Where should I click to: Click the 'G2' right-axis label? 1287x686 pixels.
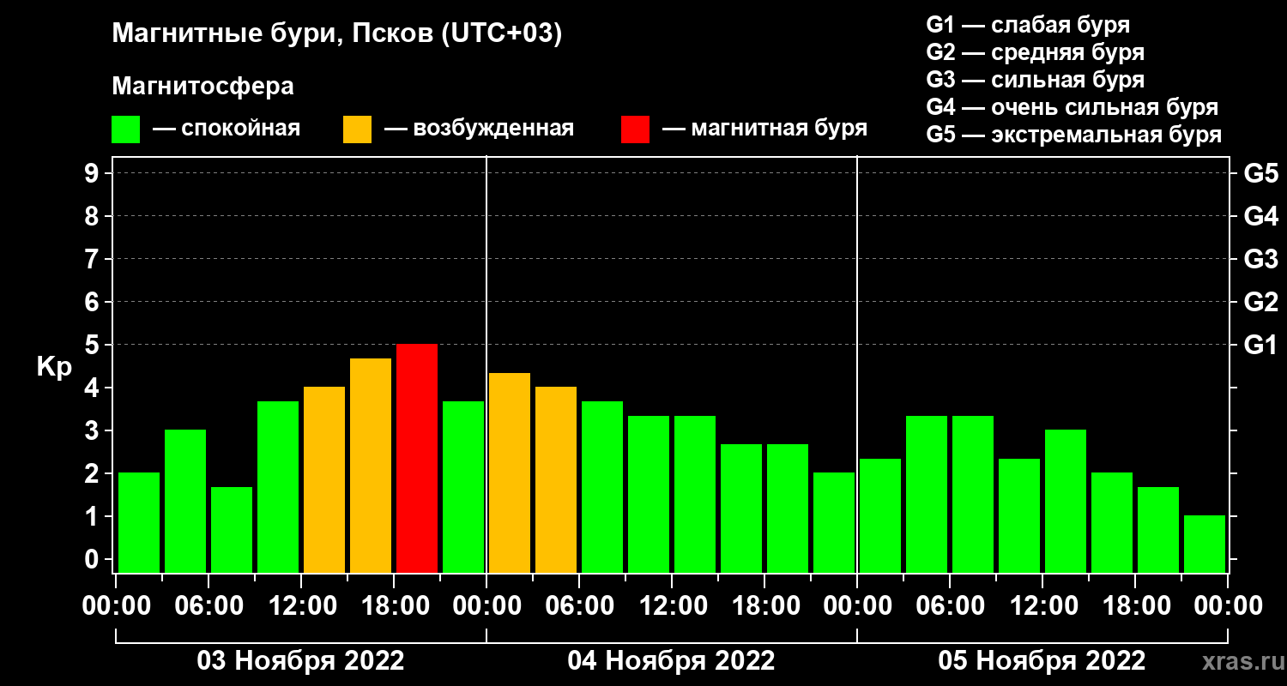point(1260,302)
